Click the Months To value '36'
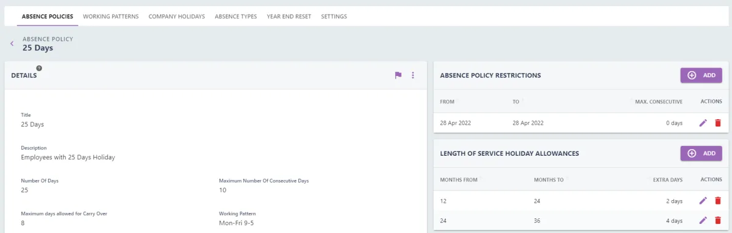732x233 pixels. pos(537,220)
